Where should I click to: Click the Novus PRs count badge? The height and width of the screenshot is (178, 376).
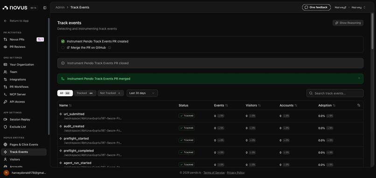(40, 40)
